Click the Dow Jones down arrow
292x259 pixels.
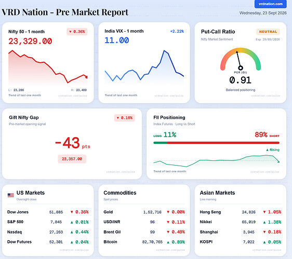[72, 212]
